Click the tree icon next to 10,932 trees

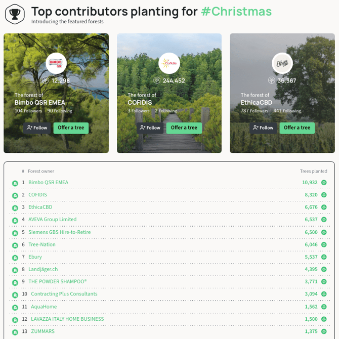click(x=324, y=183)
